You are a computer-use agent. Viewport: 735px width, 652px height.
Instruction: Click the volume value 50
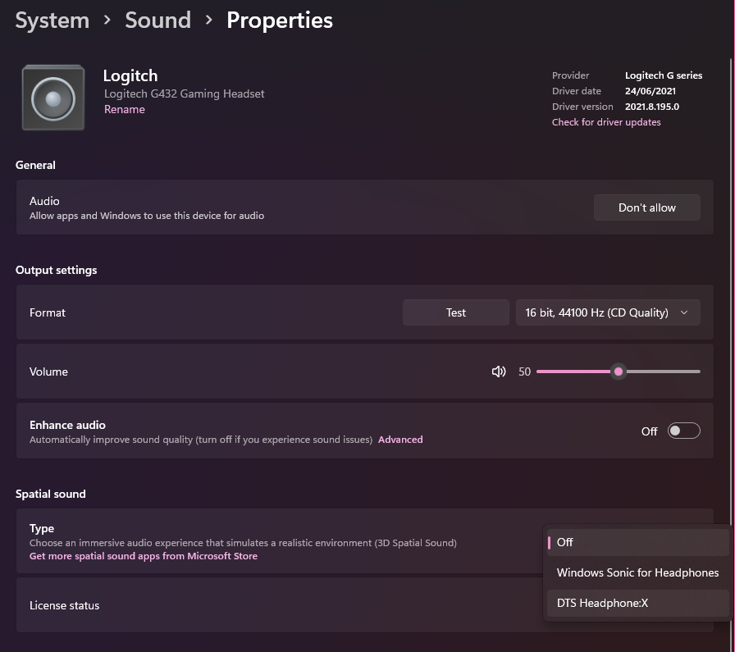[x=524, y=372]
